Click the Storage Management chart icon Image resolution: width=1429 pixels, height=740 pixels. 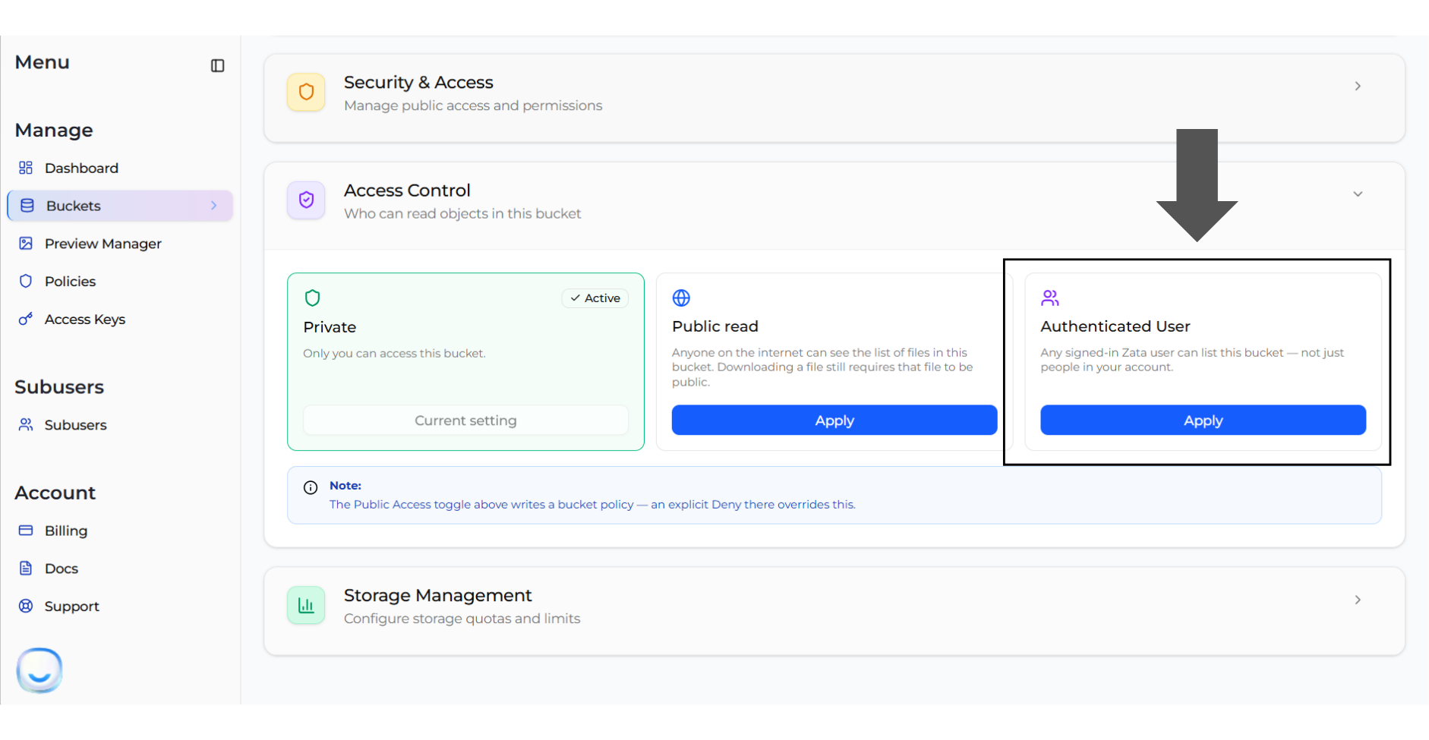pos(306,606)
